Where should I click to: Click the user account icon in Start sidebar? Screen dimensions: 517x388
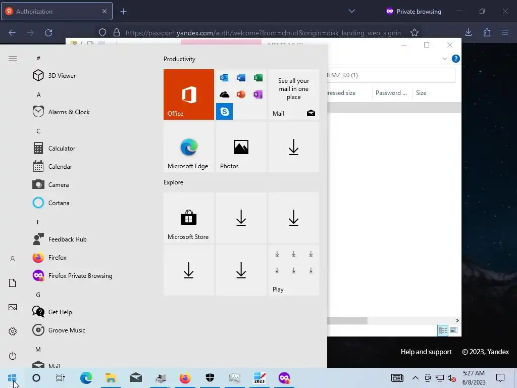coord(13,259)
